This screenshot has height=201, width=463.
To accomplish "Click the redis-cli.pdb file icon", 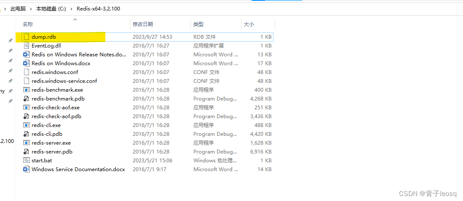I will point(27,134).
